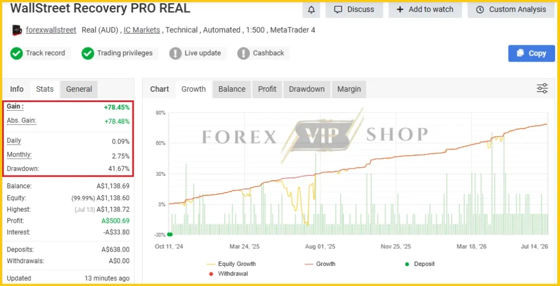The image size is (560, 286).
Task: Click the Trading privileges label
Action: pyautogui.click(x=125, y=53)
